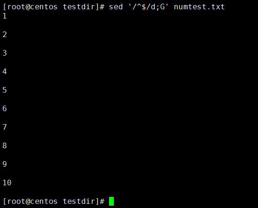The width and height of the screenshot is (258, 208).
Task: Click output line showing 1
Action: point(5,16)
